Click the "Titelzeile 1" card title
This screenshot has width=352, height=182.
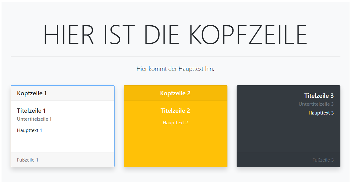[x=31, y=111]
